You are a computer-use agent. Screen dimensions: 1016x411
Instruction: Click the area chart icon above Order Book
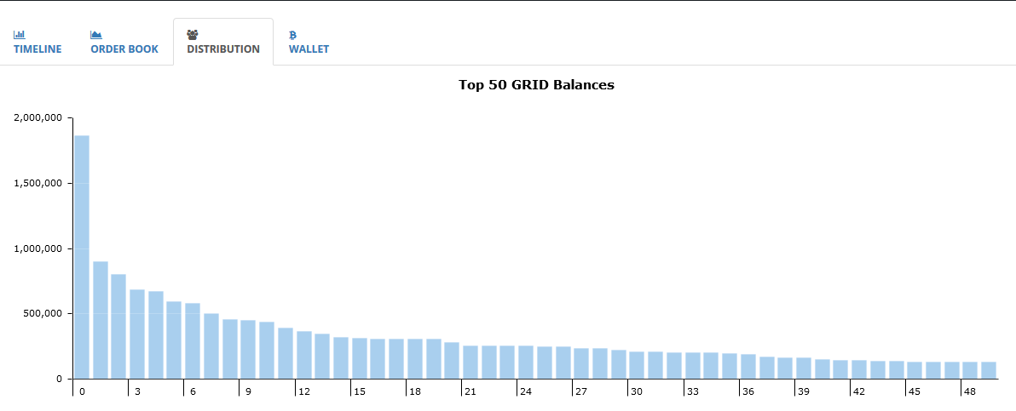[x=96, y=35]
